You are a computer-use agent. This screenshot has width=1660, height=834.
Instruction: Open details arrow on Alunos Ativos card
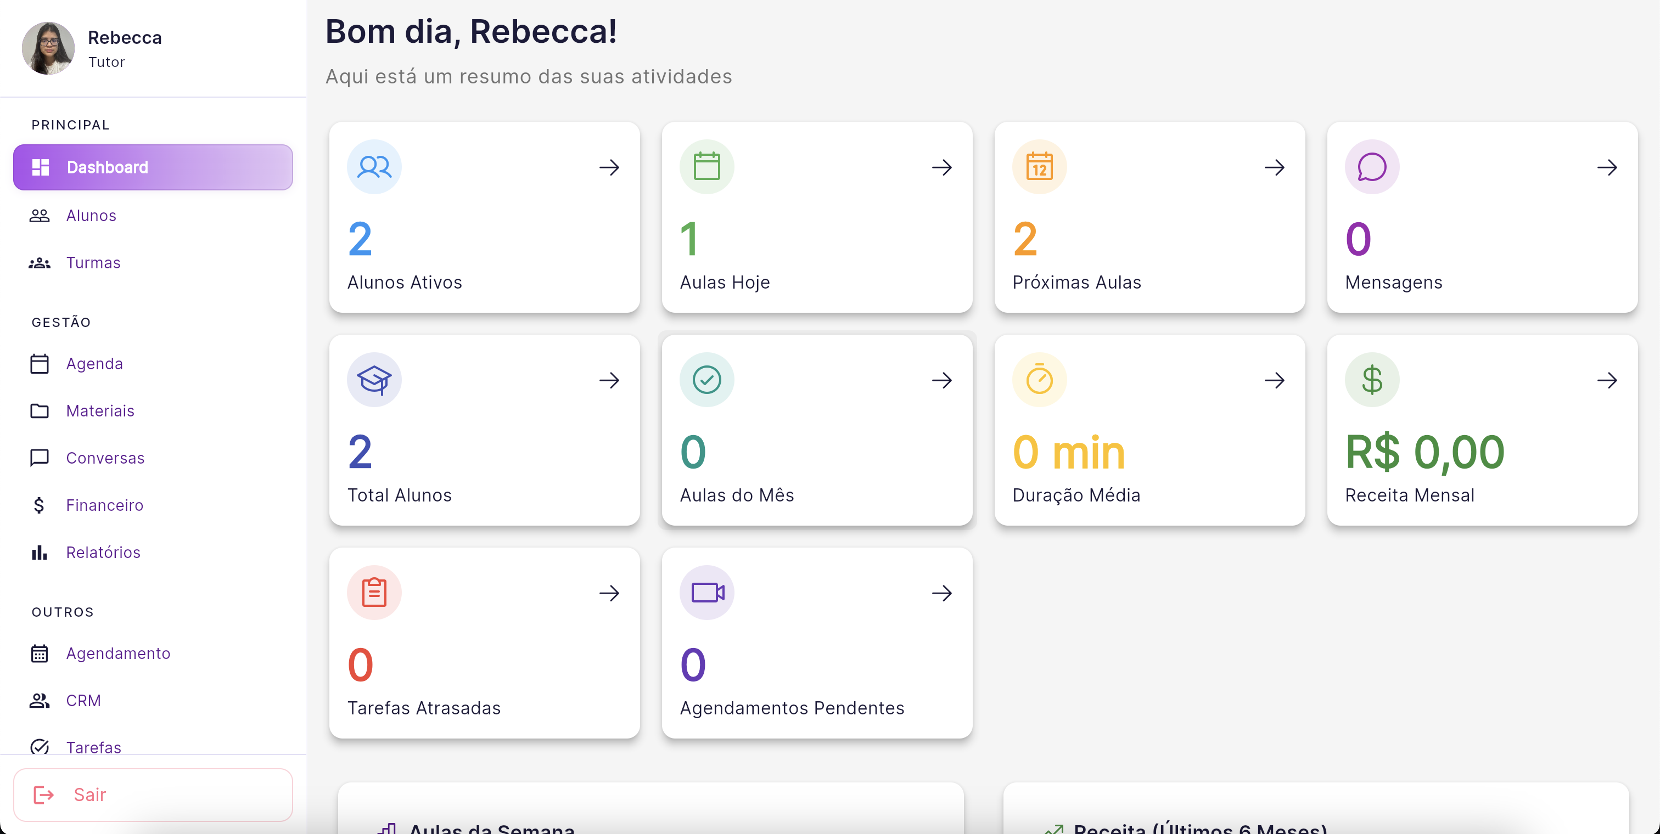point(610,167)
